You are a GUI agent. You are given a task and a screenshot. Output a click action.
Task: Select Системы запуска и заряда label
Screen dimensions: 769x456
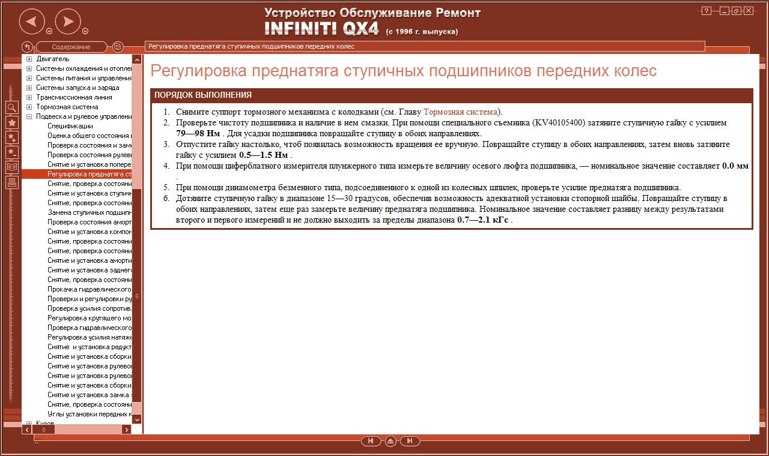click(x=78, y=88)
